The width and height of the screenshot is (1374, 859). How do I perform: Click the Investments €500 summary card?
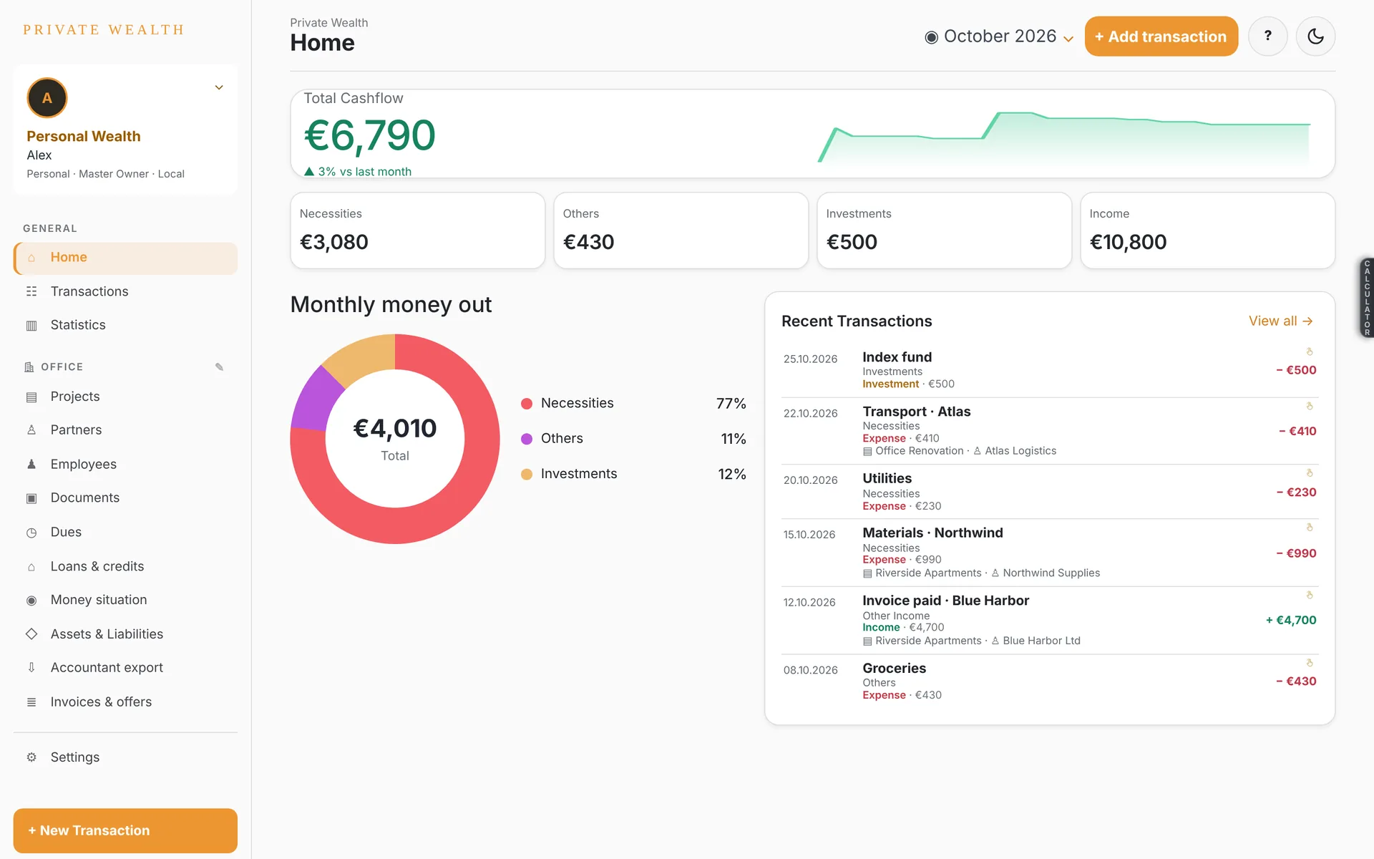pos(945,230)
